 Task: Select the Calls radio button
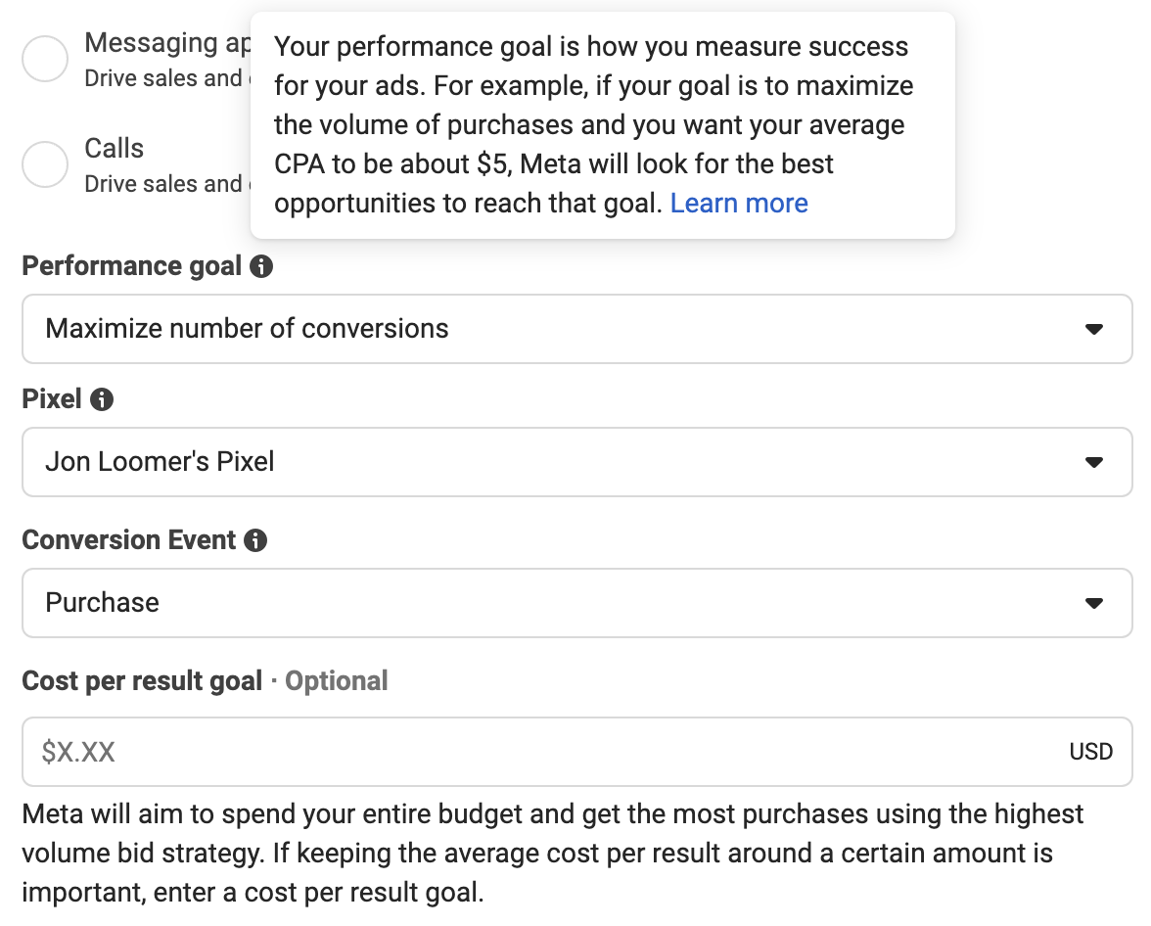pos(45,163)
